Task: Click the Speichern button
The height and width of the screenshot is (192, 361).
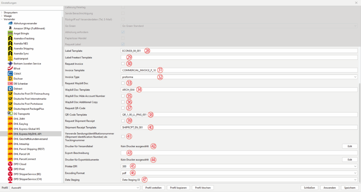Action: click(x=350, y=188)
